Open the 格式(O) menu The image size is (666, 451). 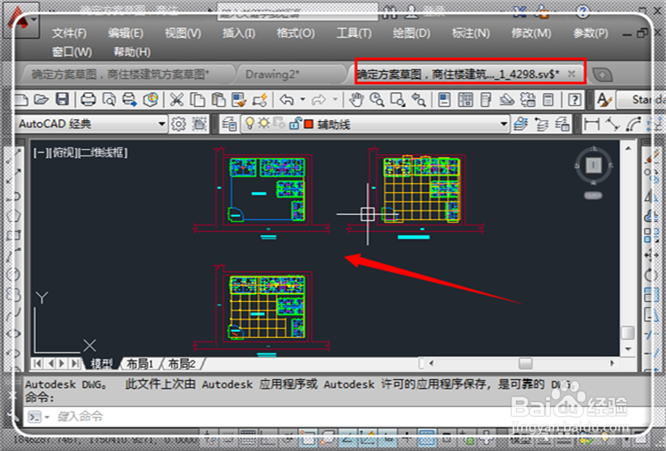tap(296, 33)
